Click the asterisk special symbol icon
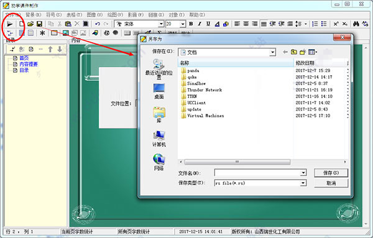The image size is (373, 238). coord(42,33)
